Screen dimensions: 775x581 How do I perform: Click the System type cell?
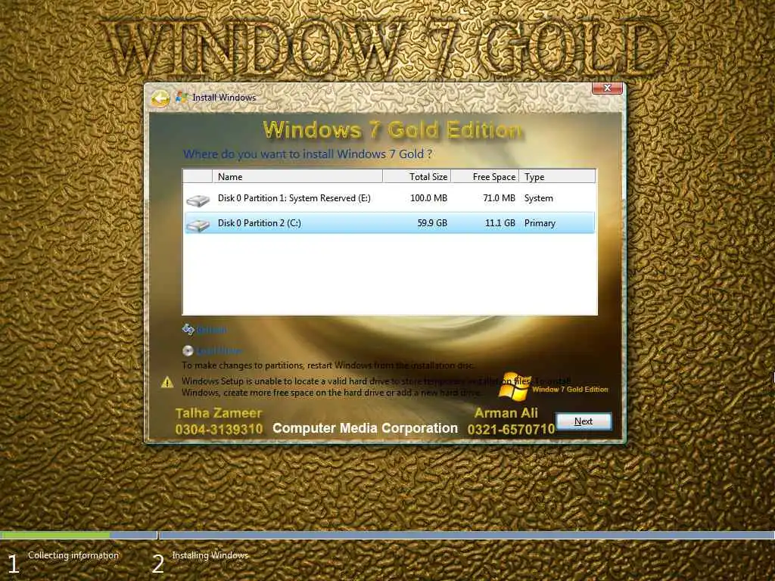(538, 198)
